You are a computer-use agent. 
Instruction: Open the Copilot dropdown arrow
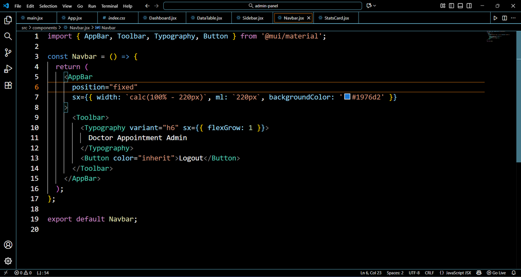point(375,6)
